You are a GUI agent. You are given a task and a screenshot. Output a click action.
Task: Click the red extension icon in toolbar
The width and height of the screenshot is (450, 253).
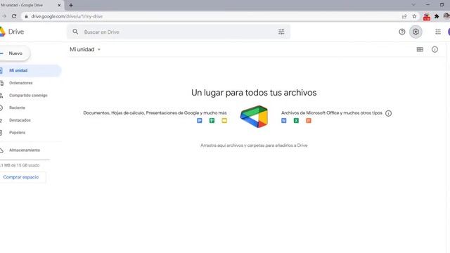pos(427,17)
